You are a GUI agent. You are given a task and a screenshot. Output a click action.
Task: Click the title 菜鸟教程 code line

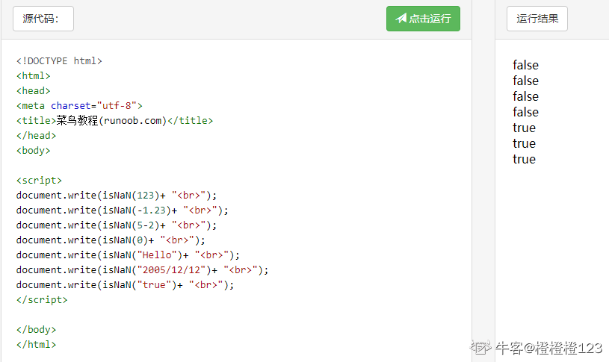point(114,121)
